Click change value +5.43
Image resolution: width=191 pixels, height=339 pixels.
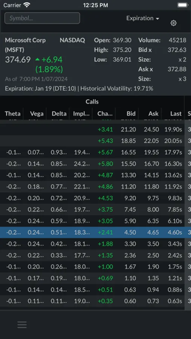point(105,141)
